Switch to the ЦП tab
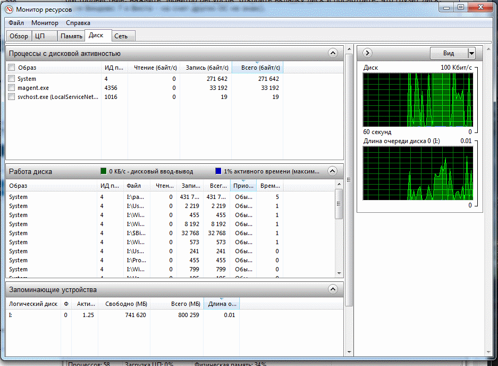 click(x=45, y=36)
